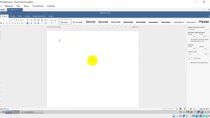Click the fit to page icon
Screen dimensions: 210x118
pyautogui.click(x=191, y=109)
